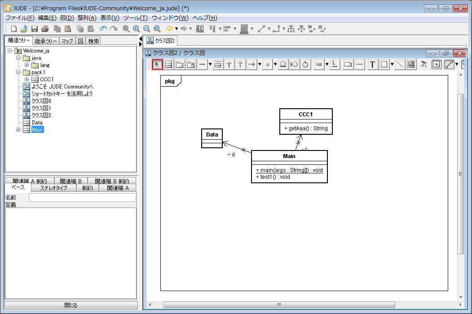Expand the lang folder in tree
472x314 pixels.
pos(27,65)
